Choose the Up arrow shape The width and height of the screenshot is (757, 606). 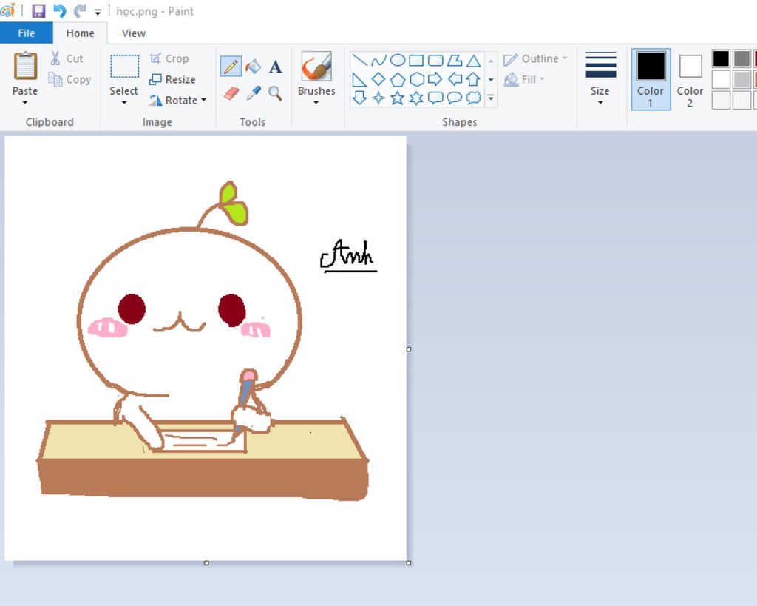pyautogui.click(x=474, y=78)
